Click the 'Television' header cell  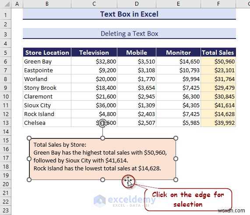coord(94,53)
